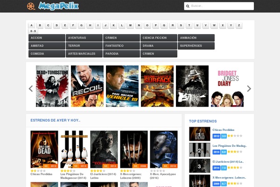The width and height of the screenshot is (280, 187).
Task: Click the MegaPelix film reel logo icon
Action: pyautogui.click(x=31, y=6)
